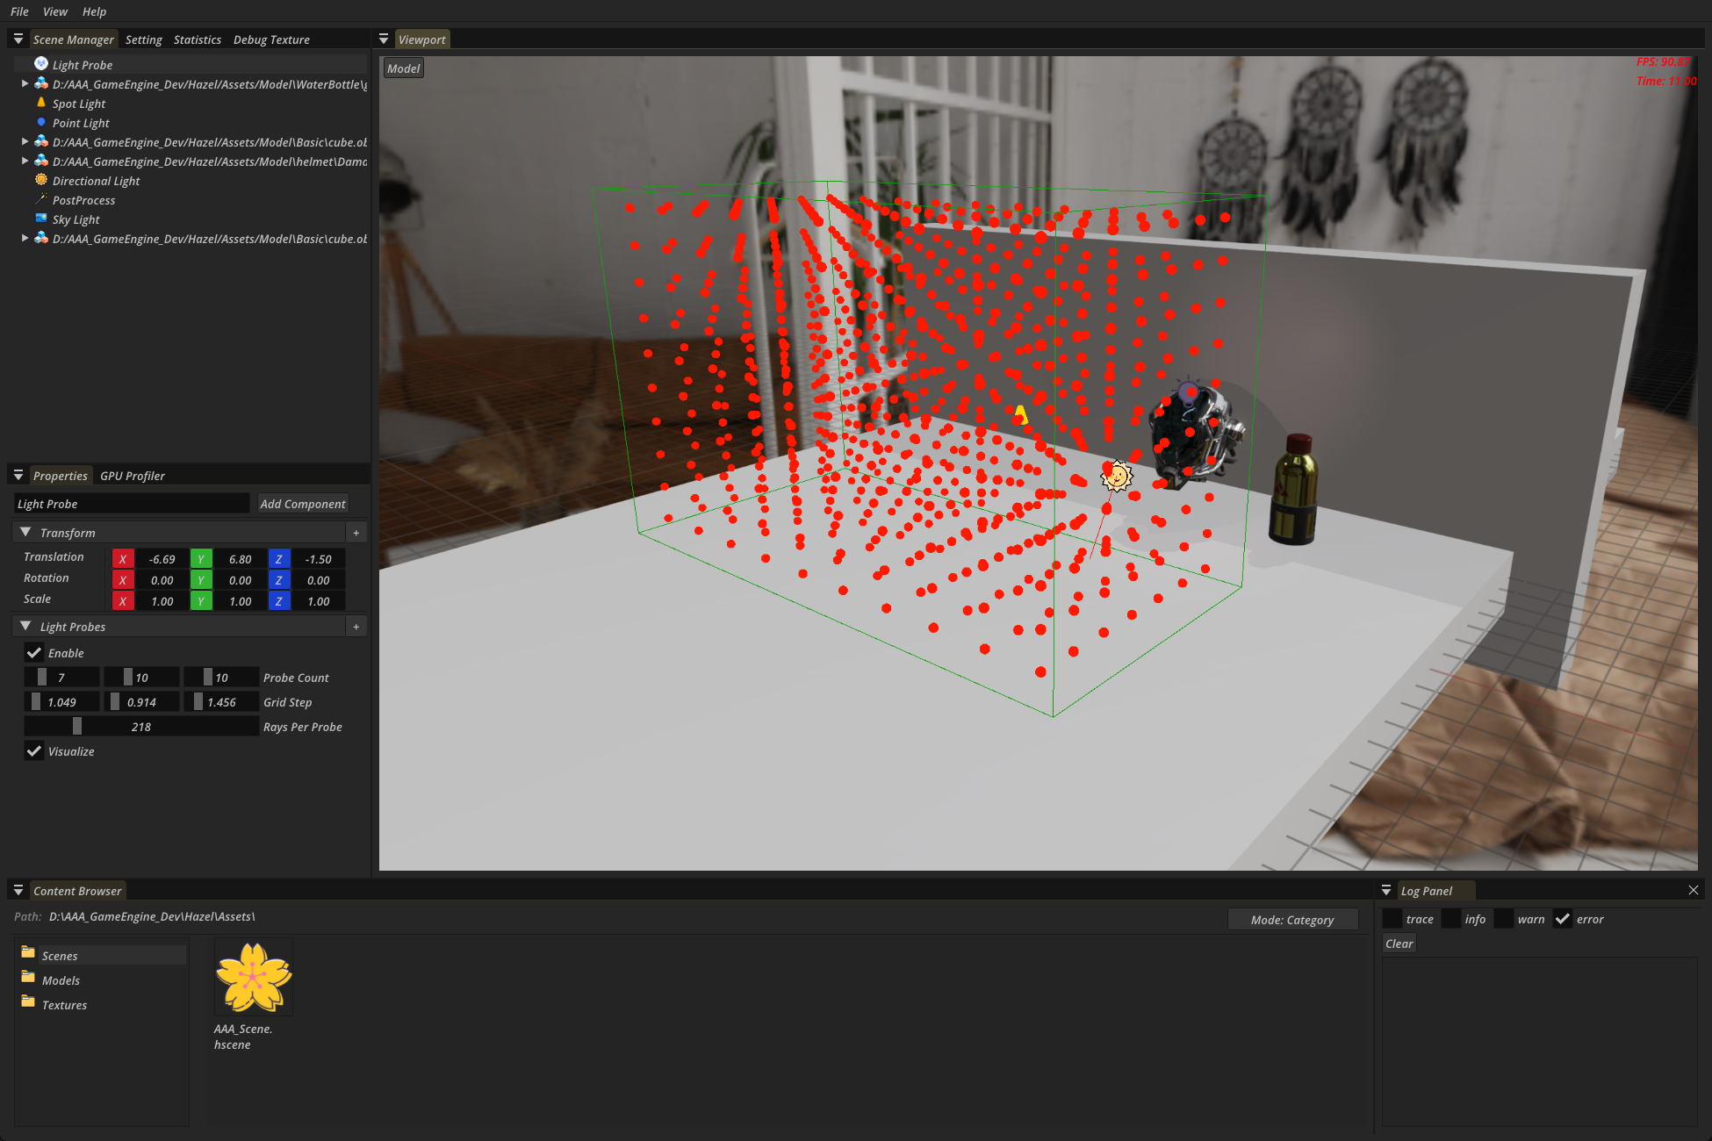The image size is (1712, 1141).
Task: Uncheck the Visualize checkbox
Action: point(34,751)
